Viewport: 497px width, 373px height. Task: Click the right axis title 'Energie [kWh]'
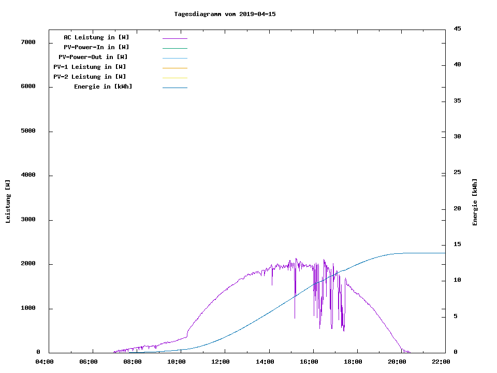coord(475,202)
